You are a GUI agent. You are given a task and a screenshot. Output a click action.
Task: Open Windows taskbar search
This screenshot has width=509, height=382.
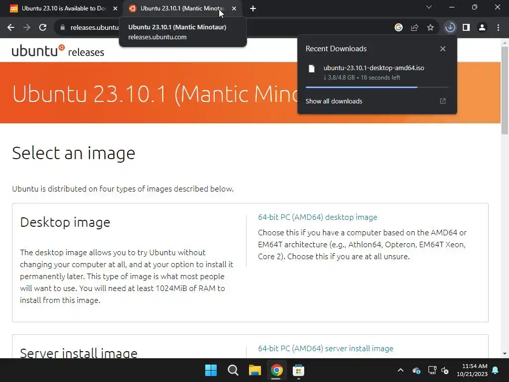pyautogui.click(x=233, y=370)
